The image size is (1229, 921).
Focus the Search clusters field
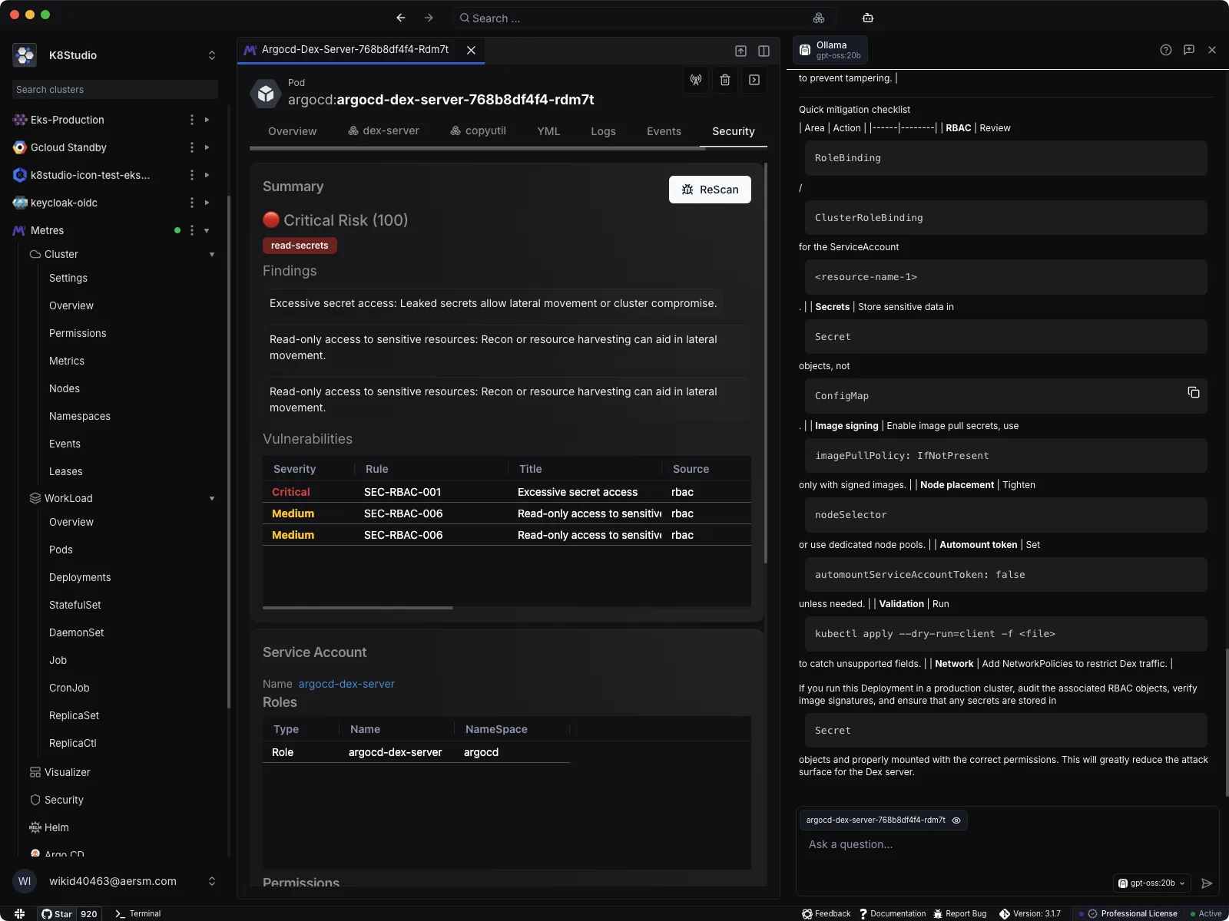point(115,90)
